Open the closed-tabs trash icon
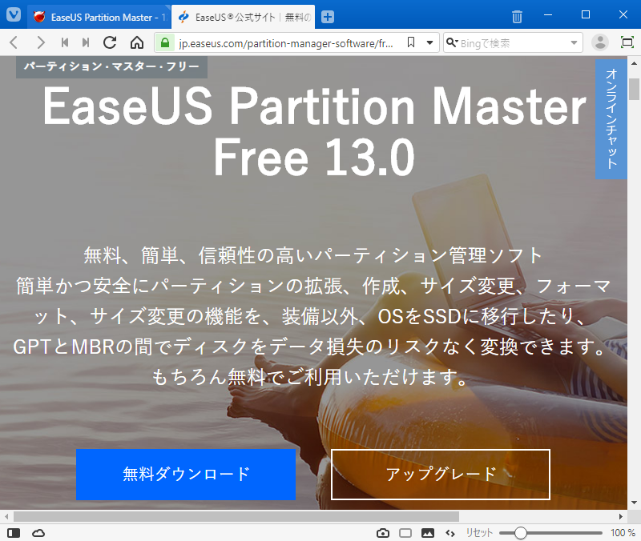Viewport: 641px width, 541px height. (x=516, y=16)
